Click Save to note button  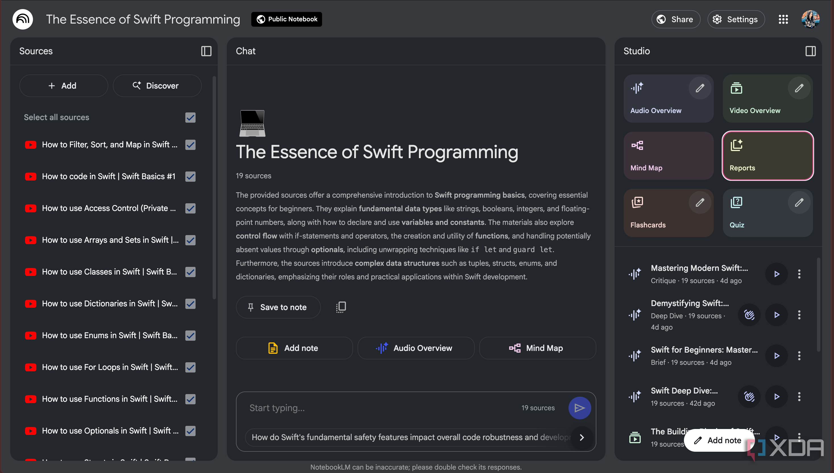pos(278,307)
